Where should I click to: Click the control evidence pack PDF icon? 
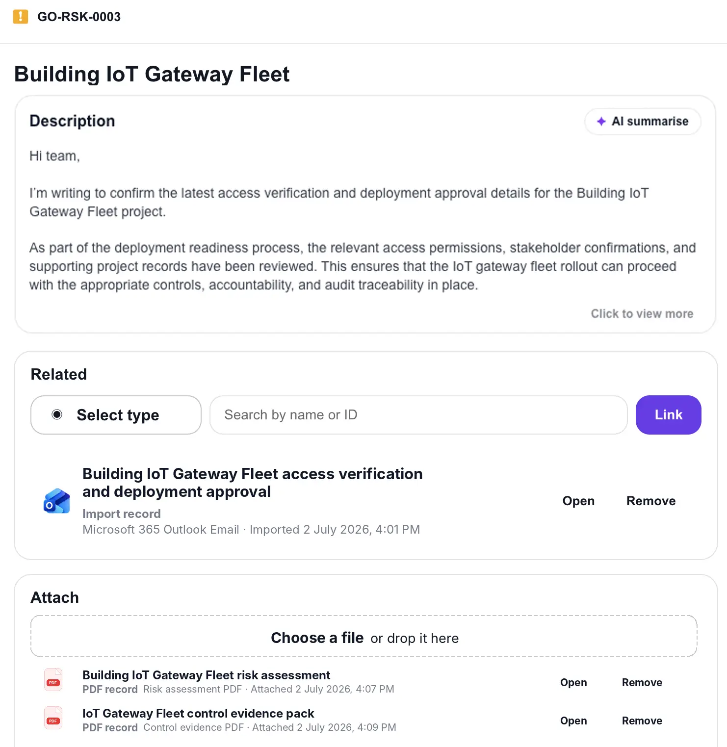[x=53, y=718]
